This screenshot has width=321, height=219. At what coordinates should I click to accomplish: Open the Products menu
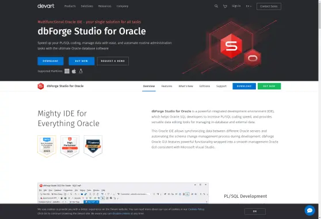tap(70, 6)
